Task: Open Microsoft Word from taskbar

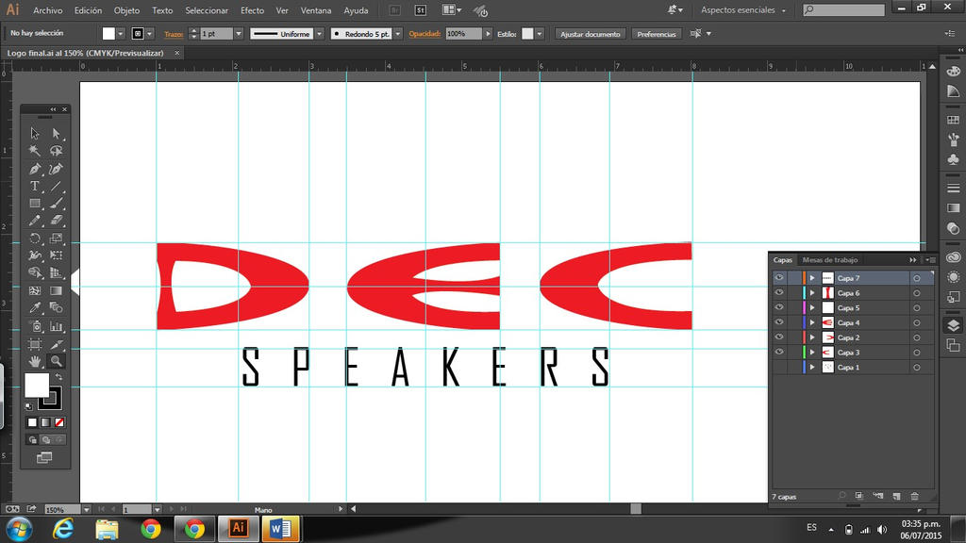Action: (280, 528)
